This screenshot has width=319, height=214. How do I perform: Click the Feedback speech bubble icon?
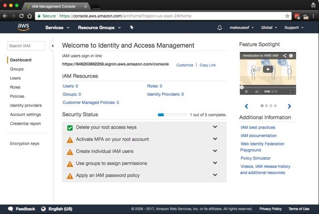(10, 209)
